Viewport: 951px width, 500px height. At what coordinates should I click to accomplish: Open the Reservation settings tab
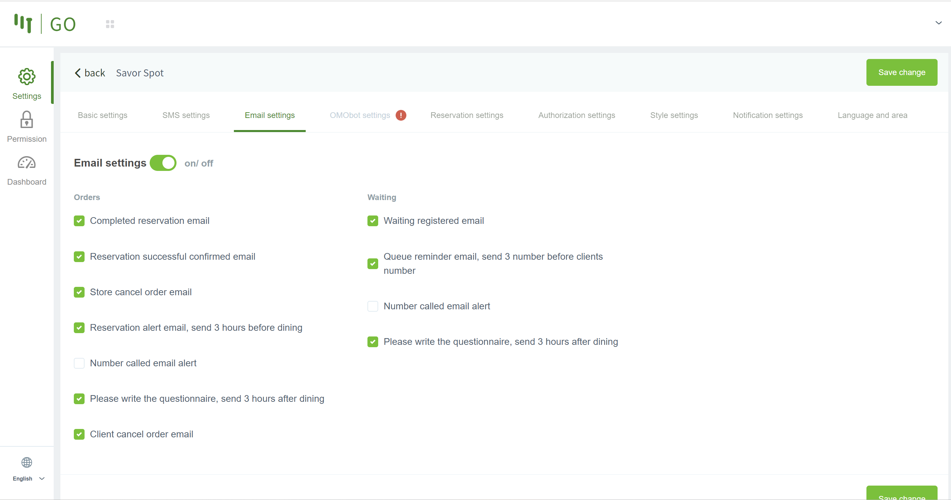point(467,115)
